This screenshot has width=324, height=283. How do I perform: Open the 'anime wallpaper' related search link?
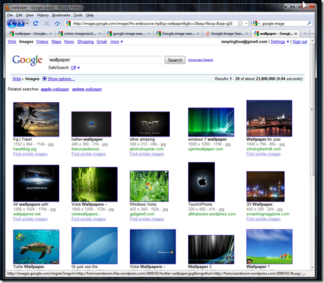click(87, 89)
